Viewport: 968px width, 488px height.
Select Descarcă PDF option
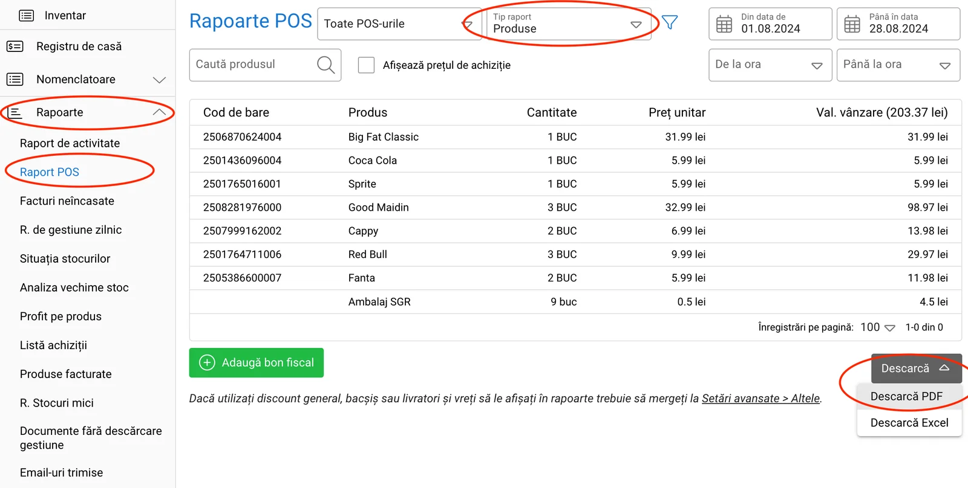(906, 396)
